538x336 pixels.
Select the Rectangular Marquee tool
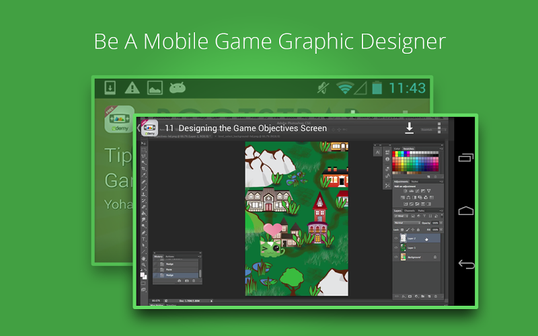tap(143, 150)
